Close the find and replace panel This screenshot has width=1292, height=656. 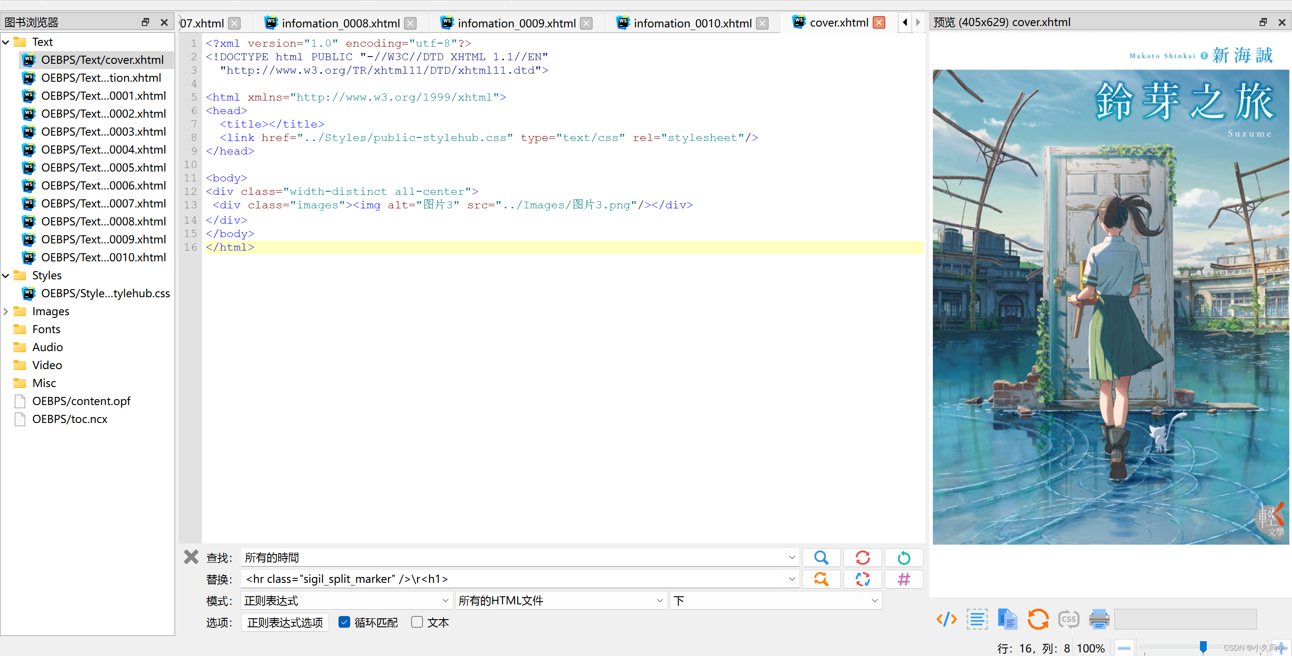(191, 557)
